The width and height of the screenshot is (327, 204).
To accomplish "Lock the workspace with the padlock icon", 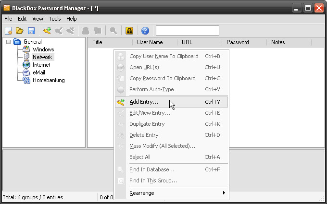I will (129, 31).
